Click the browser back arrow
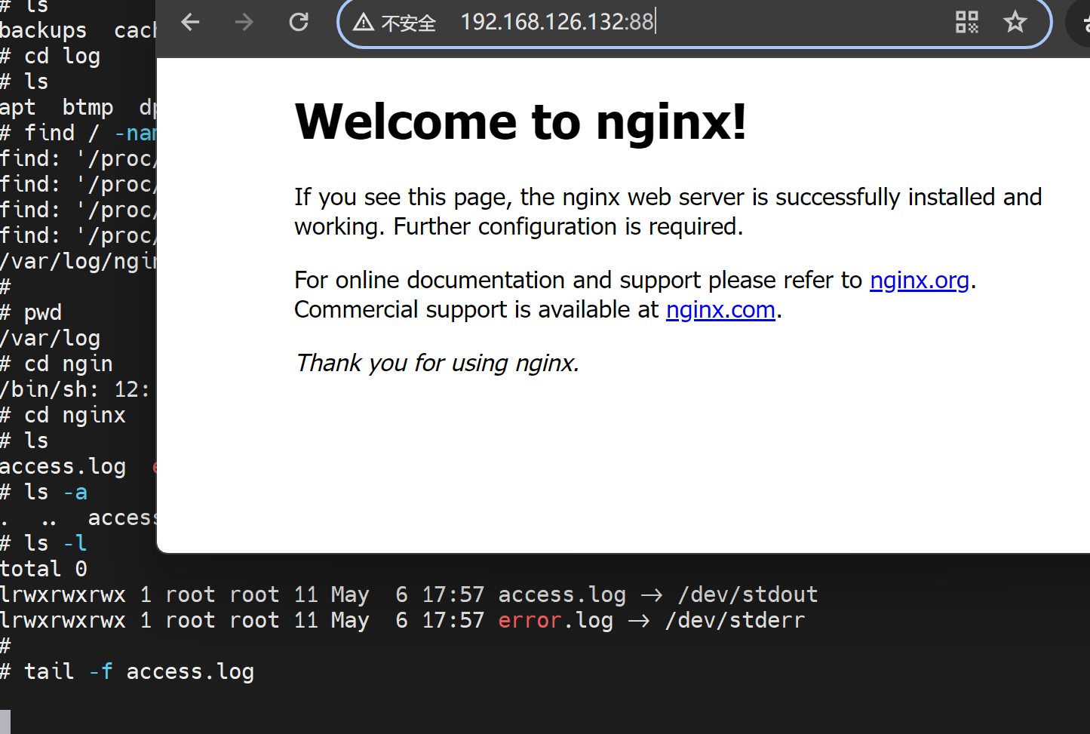The image size is (1090, 734). click(190, 23)
